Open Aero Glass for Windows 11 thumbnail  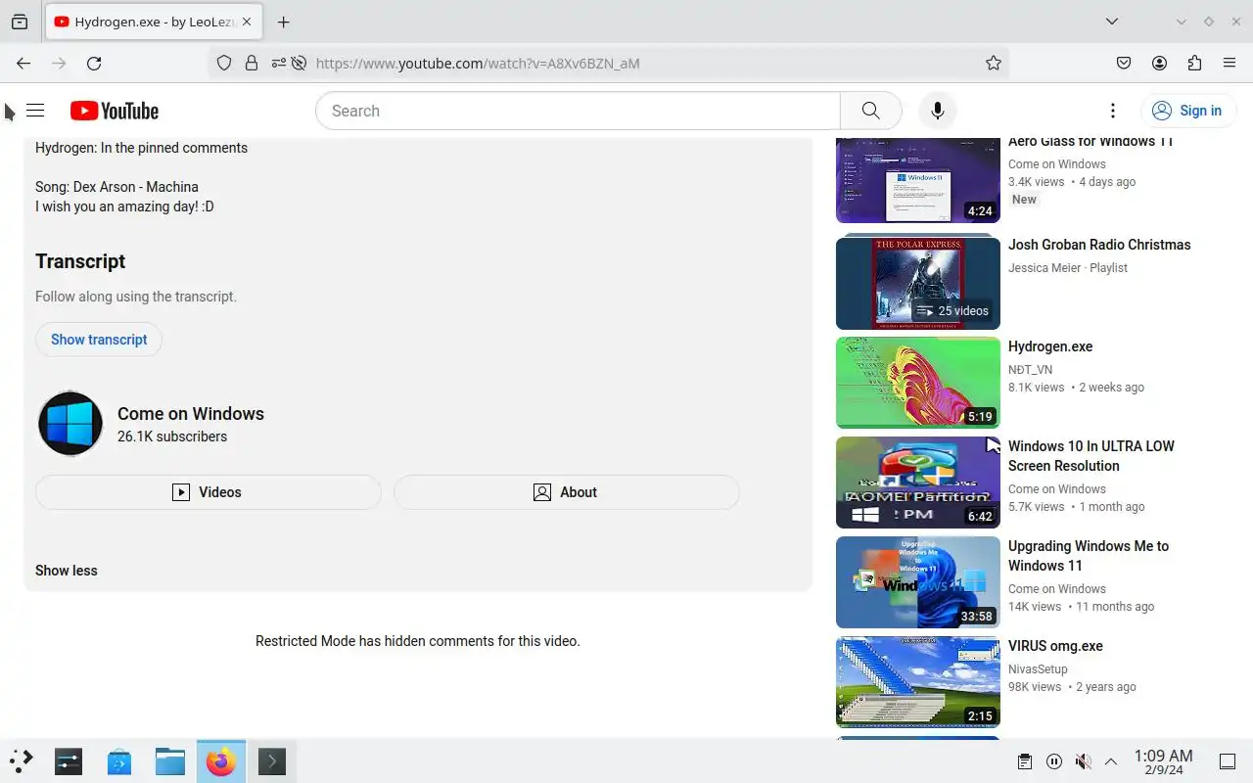pyautogui.click(x=918, y=180)
